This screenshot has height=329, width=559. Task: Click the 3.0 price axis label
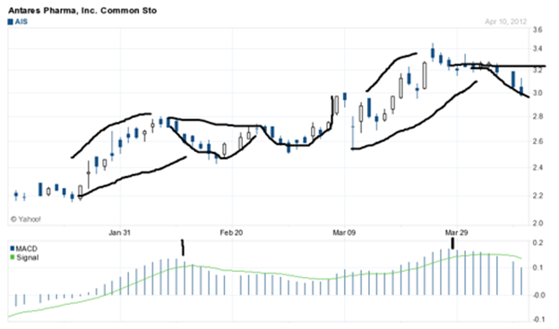click(x=537, y=93)
